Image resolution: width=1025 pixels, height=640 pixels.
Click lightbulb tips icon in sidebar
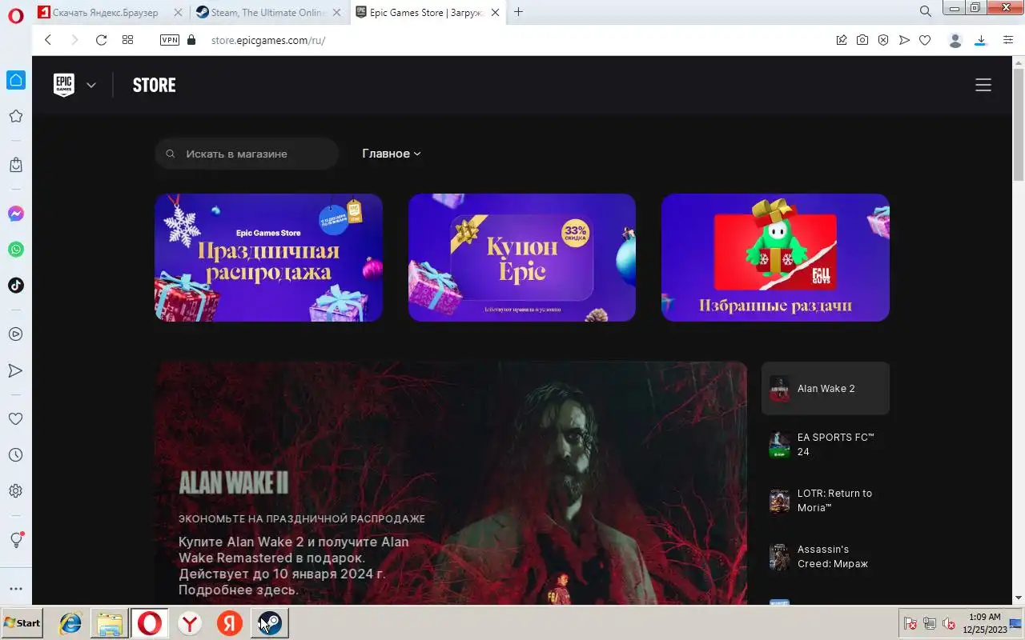tap(15, 540)
